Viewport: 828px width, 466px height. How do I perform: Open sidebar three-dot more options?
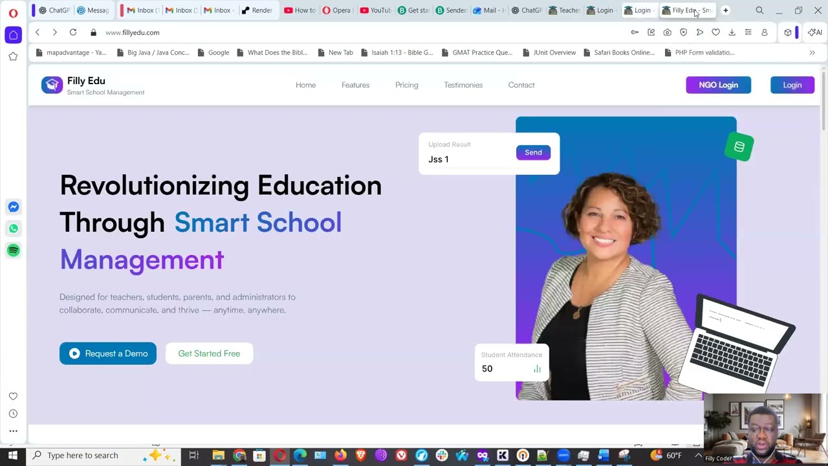13,431
